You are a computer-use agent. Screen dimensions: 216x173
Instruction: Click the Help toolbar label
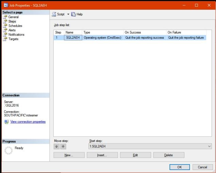(79, 14)
